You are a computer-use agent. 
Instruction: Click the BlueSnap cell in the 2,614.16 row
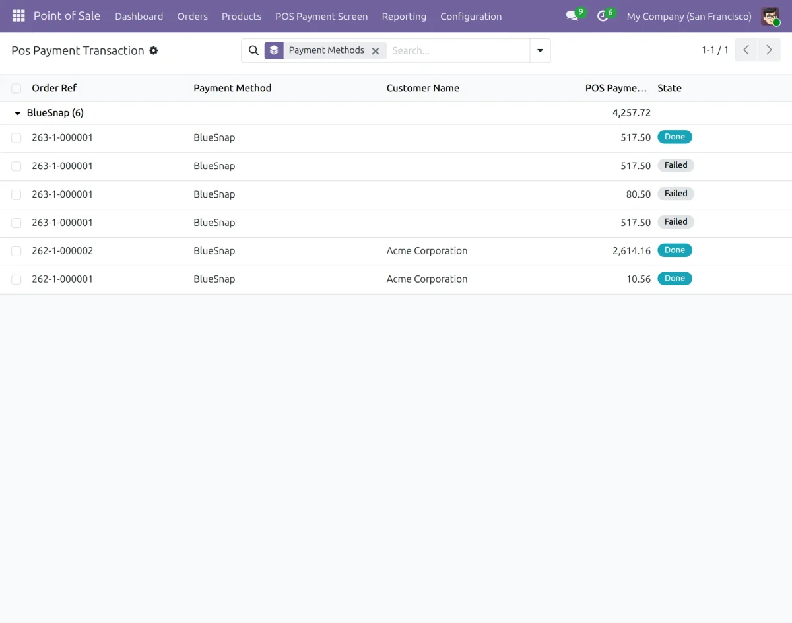214,251
